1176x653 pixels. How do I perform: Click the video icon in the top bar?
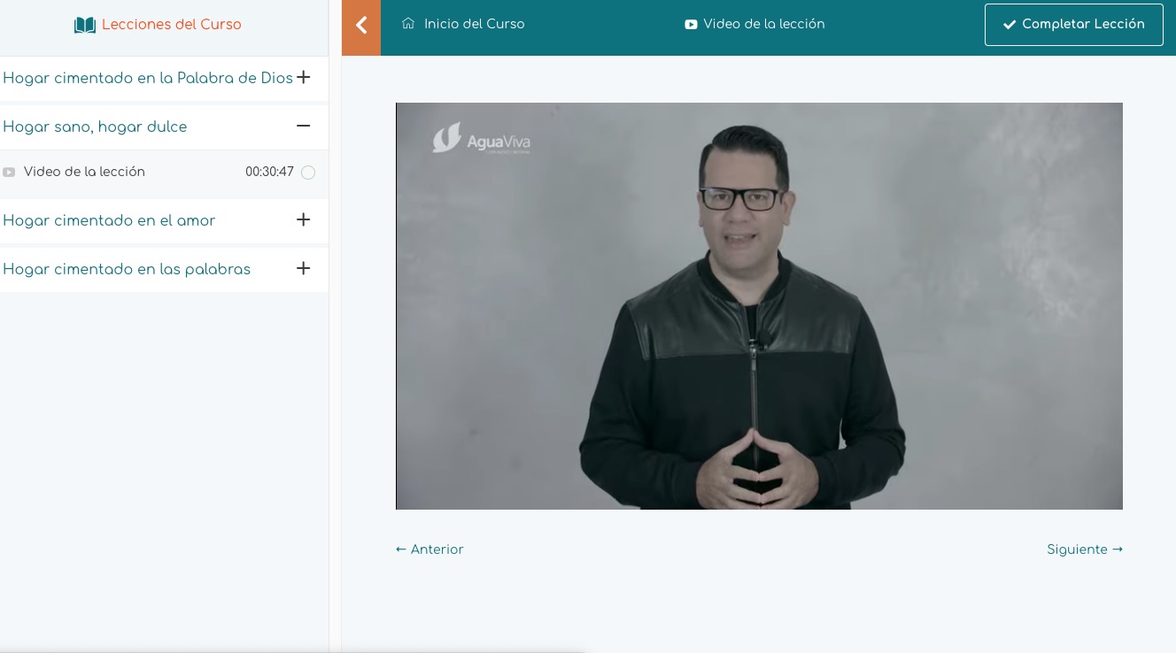click(x=691, y=25)
